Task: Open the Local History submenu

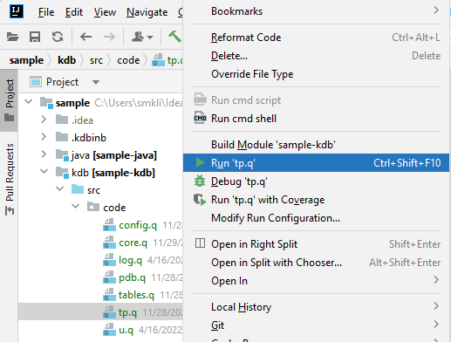Action: (x=317, y=307)
